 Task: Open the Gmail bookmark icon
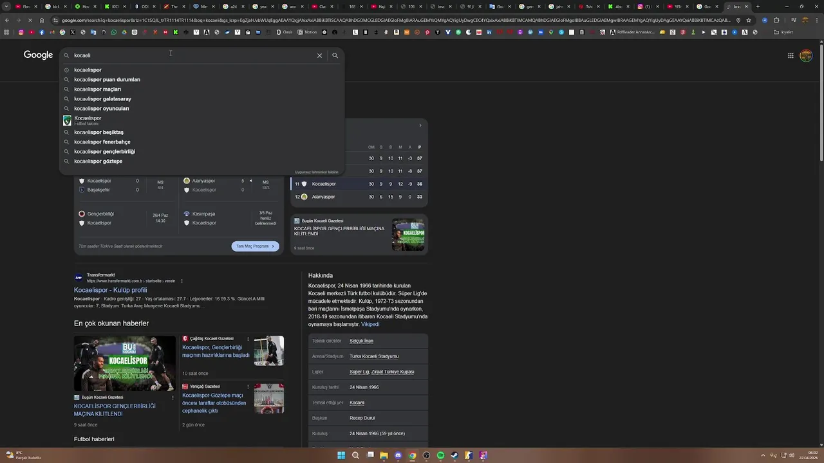(x=52, y=32)
